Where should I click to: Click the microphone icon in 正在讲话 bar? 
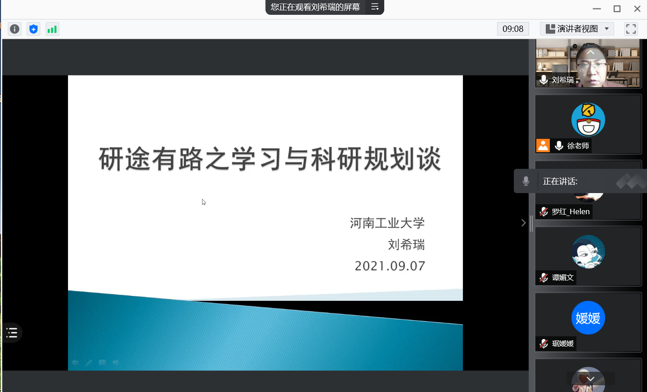click(x=526, y=181)
